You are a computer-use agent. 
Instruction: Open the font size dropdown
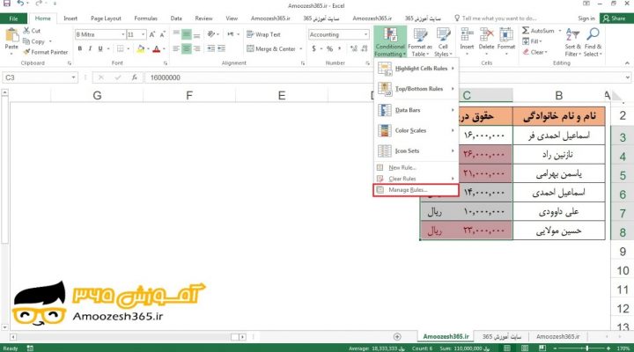(144, 34)
